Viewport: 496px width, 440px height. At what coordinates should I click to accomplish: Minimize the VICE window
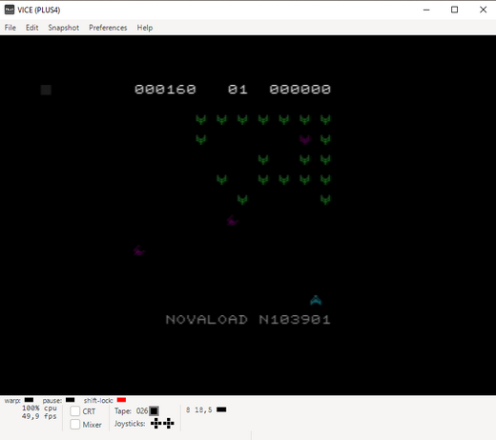(x=426, y=10)
